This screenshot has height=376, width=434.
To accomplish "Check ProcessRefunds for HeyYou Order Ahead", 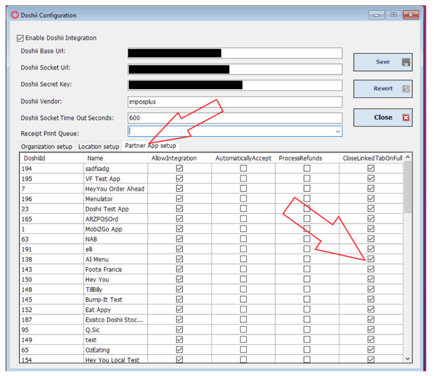I will click(306, 189).
